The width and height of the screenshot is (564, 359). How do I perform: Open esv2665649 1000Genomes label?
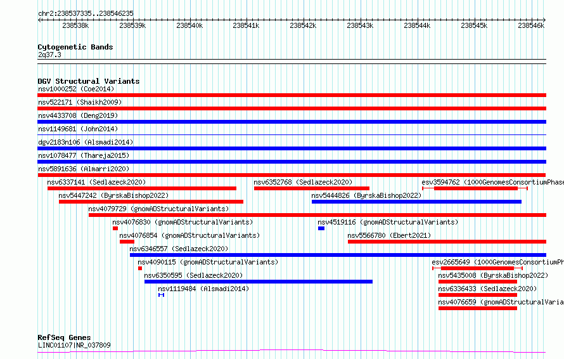(498, 262)
